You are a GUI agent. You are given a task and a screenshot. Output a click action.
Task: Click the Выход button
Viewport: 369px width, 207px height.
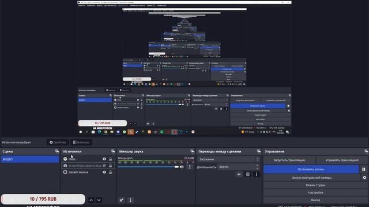315,200
